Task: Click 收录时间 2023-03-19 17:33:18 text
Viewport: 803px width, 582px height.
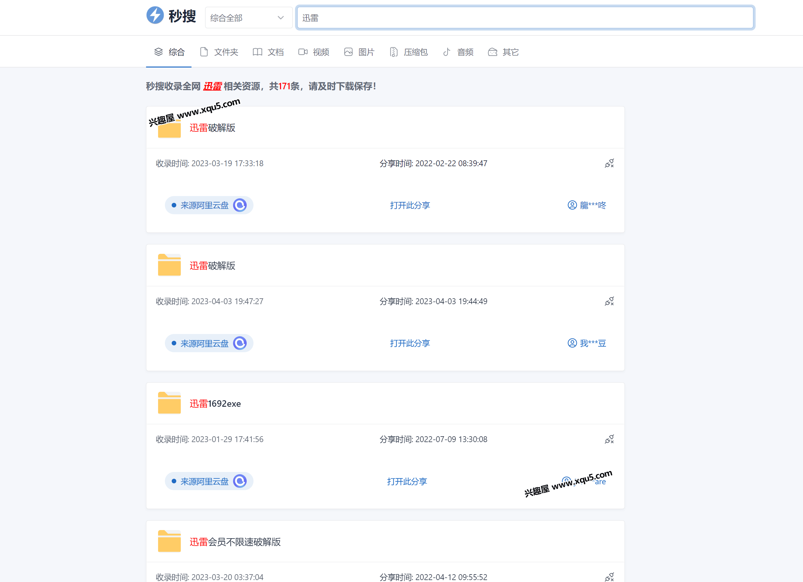Action: point(210,163)
